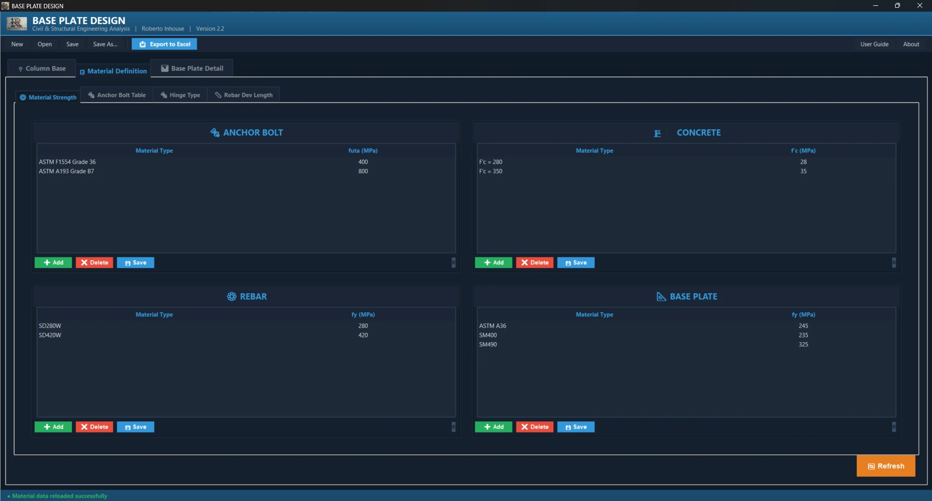Add a new Concrete material
Viewport: 932px width, 501px height.
[x=494, y=263]
